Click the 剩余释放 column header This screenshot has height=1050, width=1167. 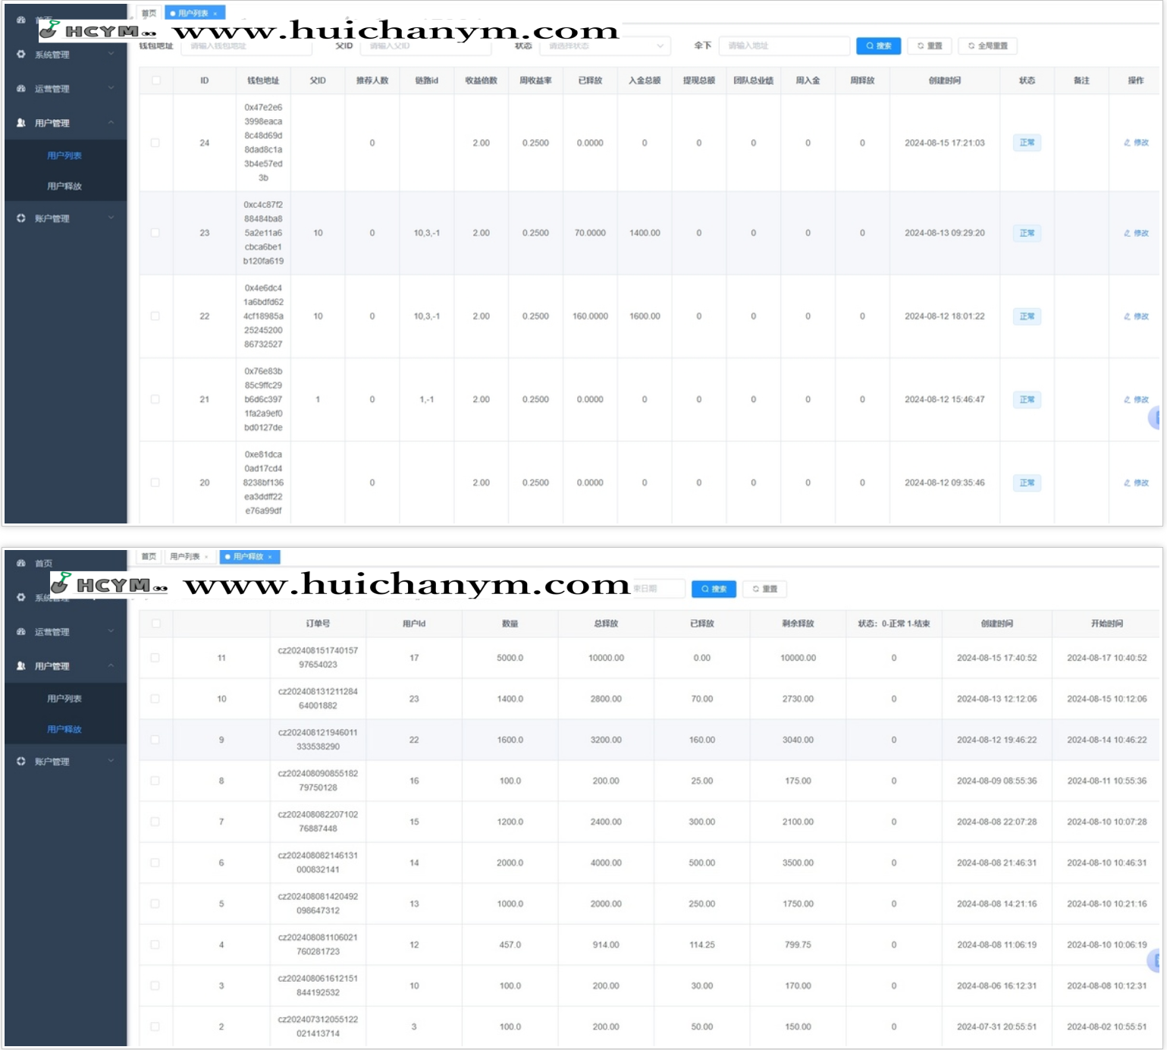tap(798, 624)
